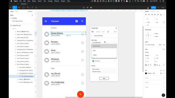
Task: Open the Name Type language dropdown
Action: (104, 42)
